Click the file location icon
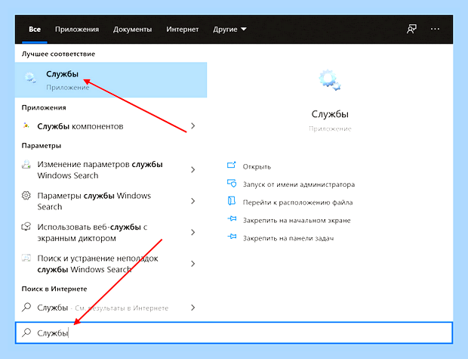Screen dimensions: 468x359 coord(232,201)
